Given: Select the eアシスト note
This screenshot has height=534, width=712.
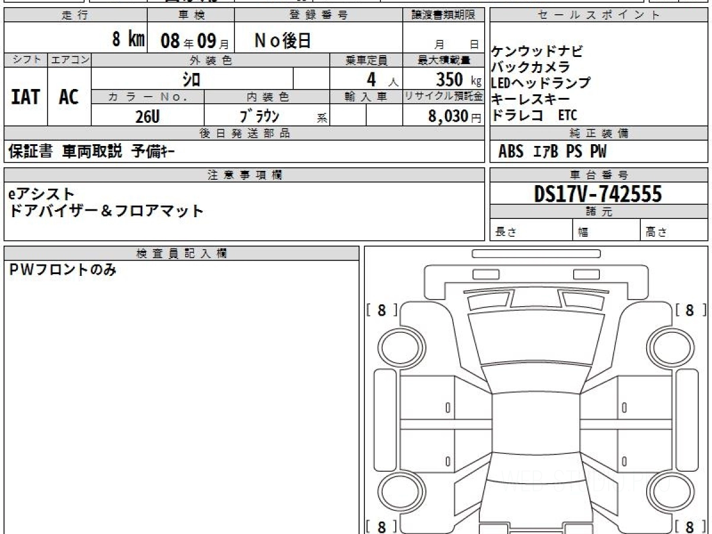Looking at the screenshot, I should click(42, 193).
